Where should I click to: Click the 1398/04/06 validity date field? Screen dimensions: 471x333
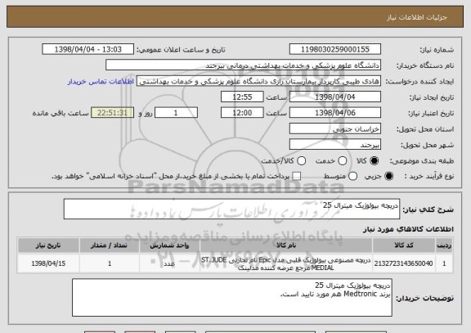335,113
